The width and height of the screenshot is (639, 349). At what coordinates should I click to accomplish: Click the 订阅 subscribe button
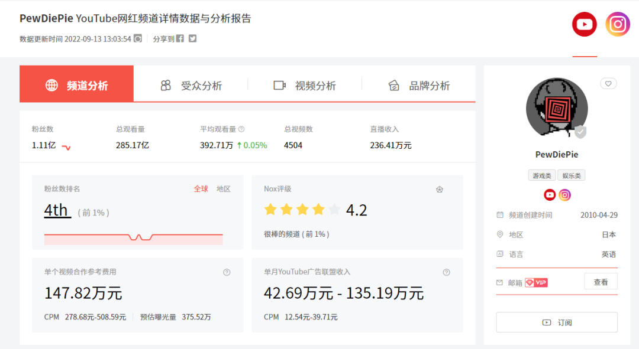(557, 322)
